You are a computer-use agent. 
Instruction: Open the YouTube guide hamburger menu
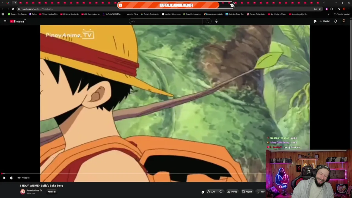pyautogui.click(x=5, y=21)
